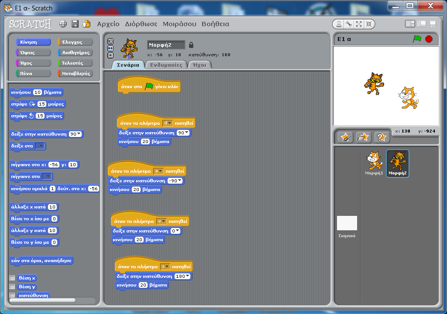Set rotation style to can rotate
Viewport: 447px width, 314px height.
110,41
